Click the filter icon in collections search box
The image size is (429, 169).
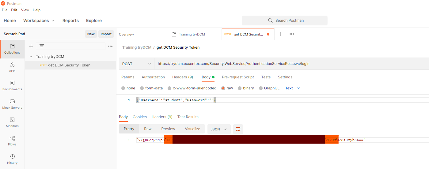tap(42, 46)
